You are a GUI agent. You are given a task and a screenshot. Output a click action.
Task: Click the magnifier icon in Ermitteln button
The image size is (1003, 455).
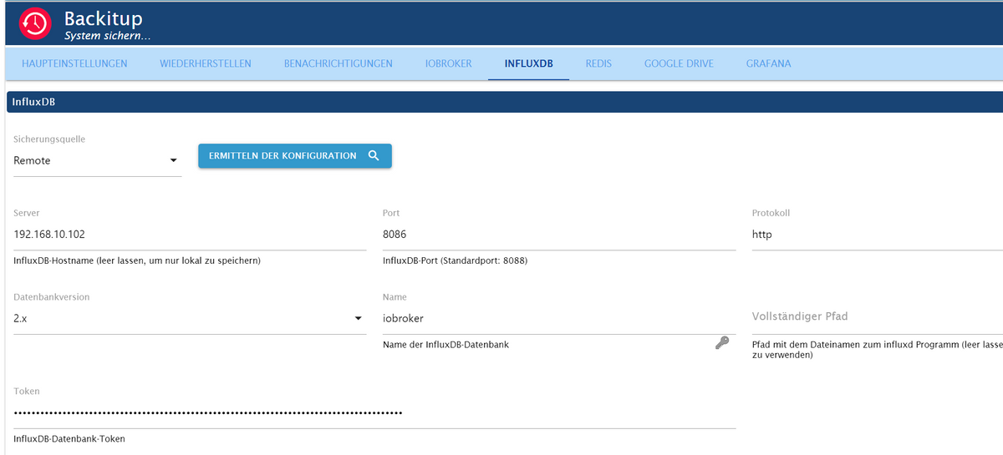tap(374, 156)
